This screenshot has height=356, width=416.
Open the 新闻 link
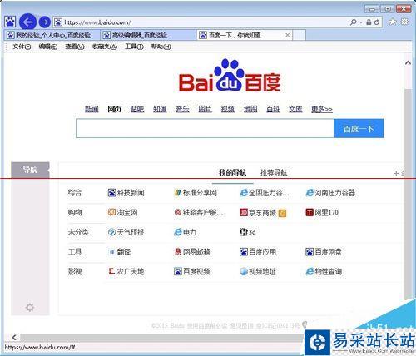[92, 109]
